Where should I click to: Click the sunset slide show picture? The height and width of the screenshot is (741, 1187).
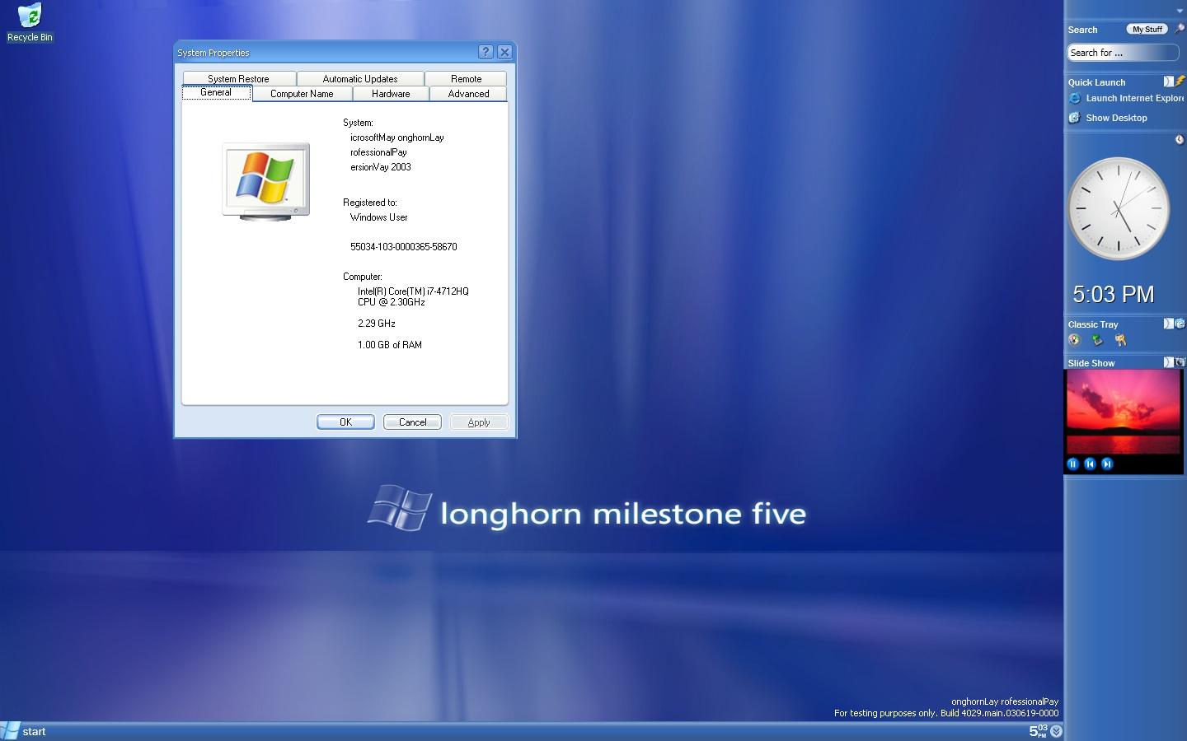pyautogui.click(x=1124, y=412)
